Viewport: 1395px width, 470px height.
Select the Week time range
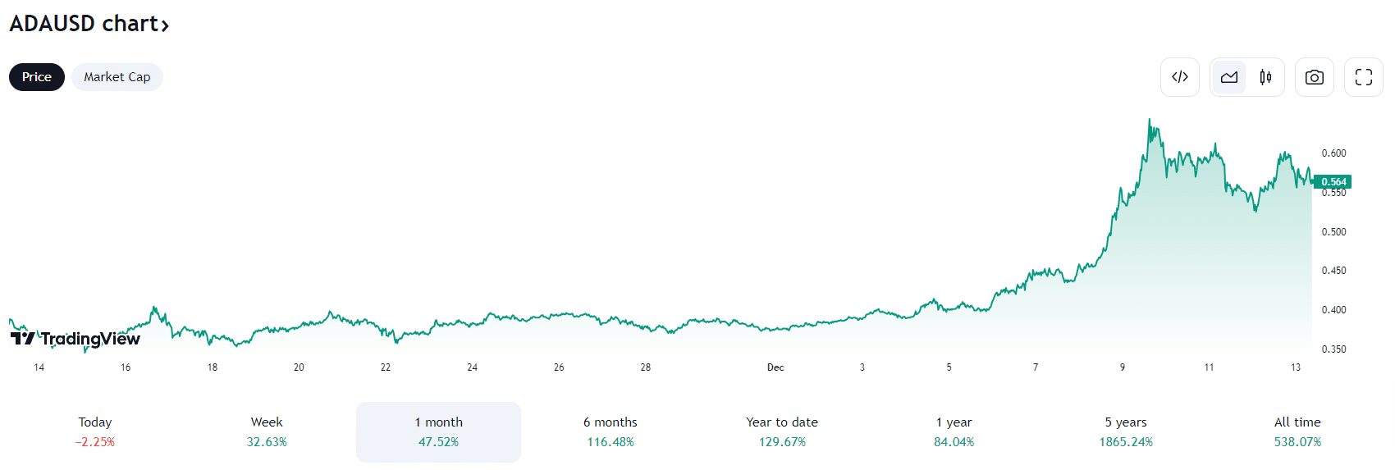tap(267, 431)
